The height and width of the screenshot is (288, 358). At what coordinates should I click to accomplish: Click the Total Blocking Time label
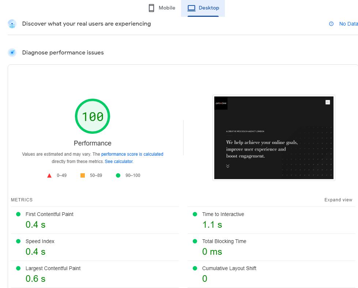click(x=224, y=241)
